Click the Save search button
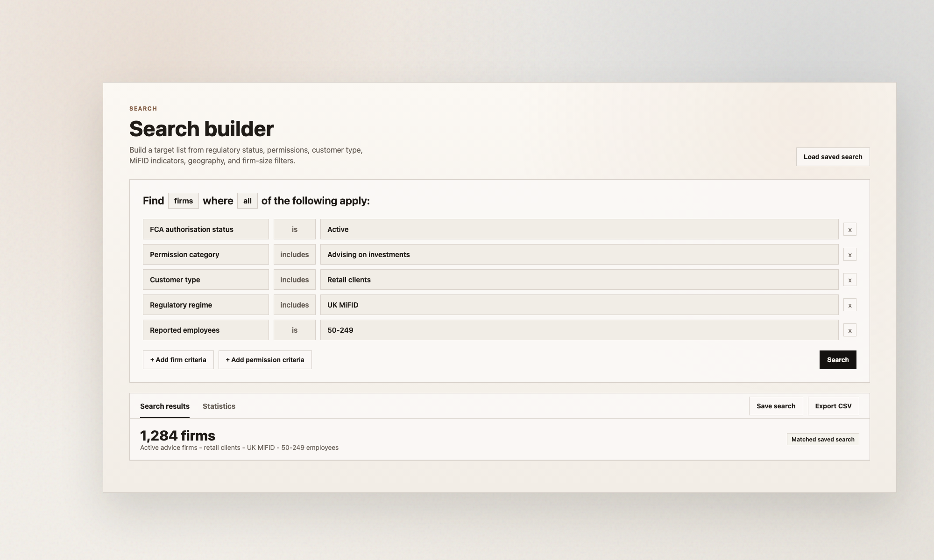Viewport: 934px width, 560px height. click(x=776, y=406)
